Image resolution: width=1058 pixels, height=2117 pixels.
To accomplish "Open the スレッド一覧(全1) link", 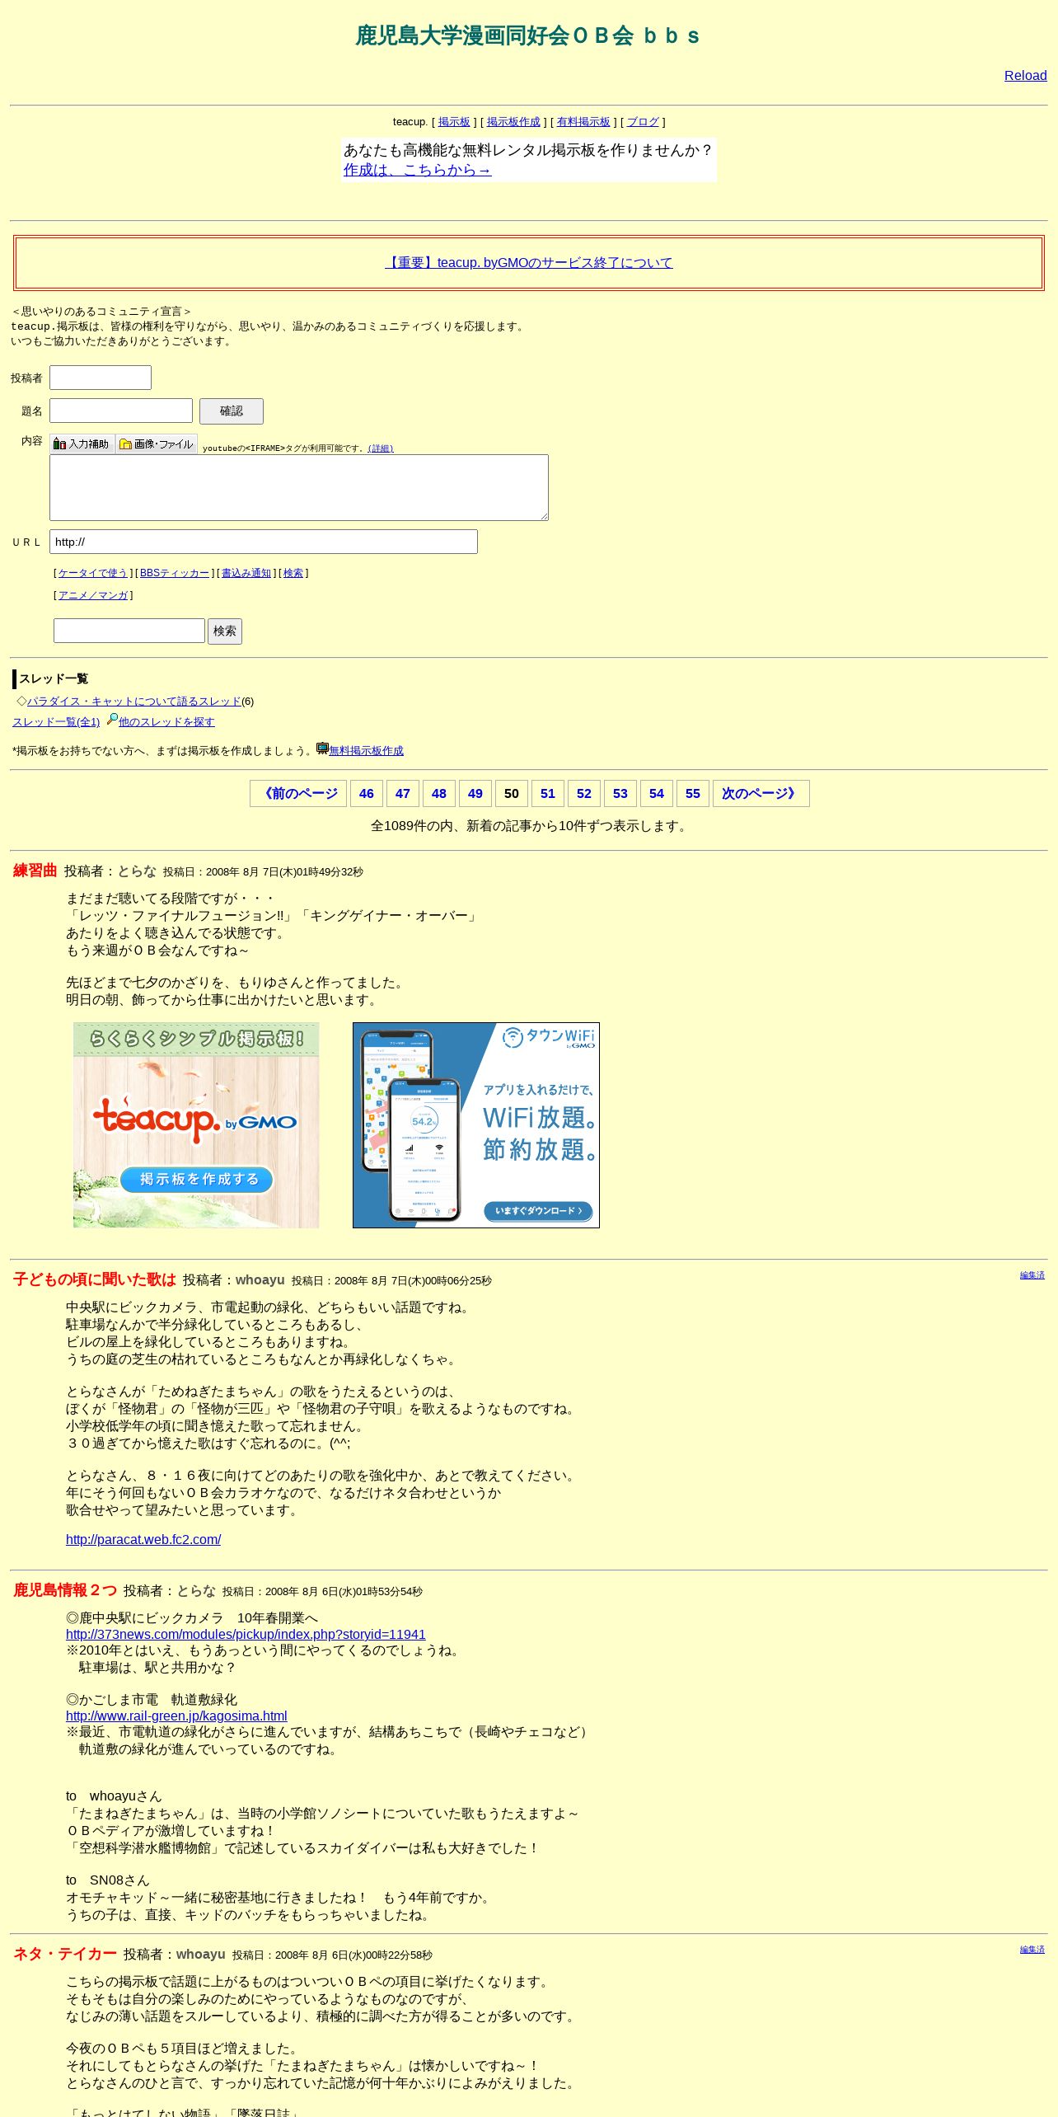I will (56, 722).
